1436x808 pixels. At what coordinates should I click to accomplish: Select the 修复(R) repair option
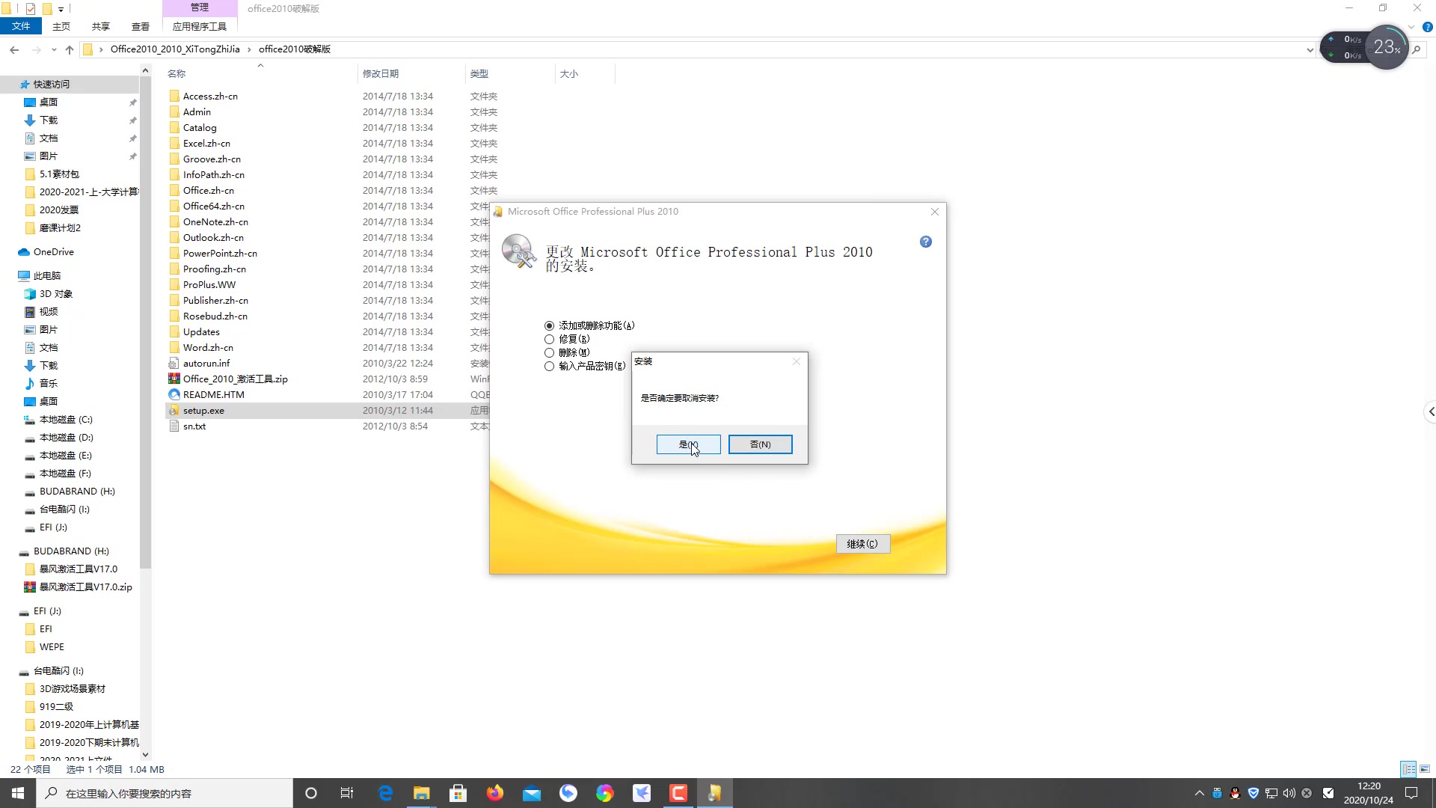tap(550, 339)
